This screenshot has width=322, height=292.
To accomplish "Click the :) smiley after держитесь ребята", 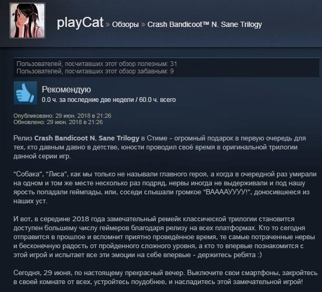I will pyautogui.click(x=260, y=255).
